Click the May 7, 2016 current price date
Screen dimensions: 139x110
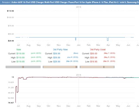109,53
